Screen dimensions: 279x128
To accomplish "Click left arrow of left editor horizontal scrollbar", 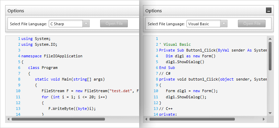I will [8, 119].
